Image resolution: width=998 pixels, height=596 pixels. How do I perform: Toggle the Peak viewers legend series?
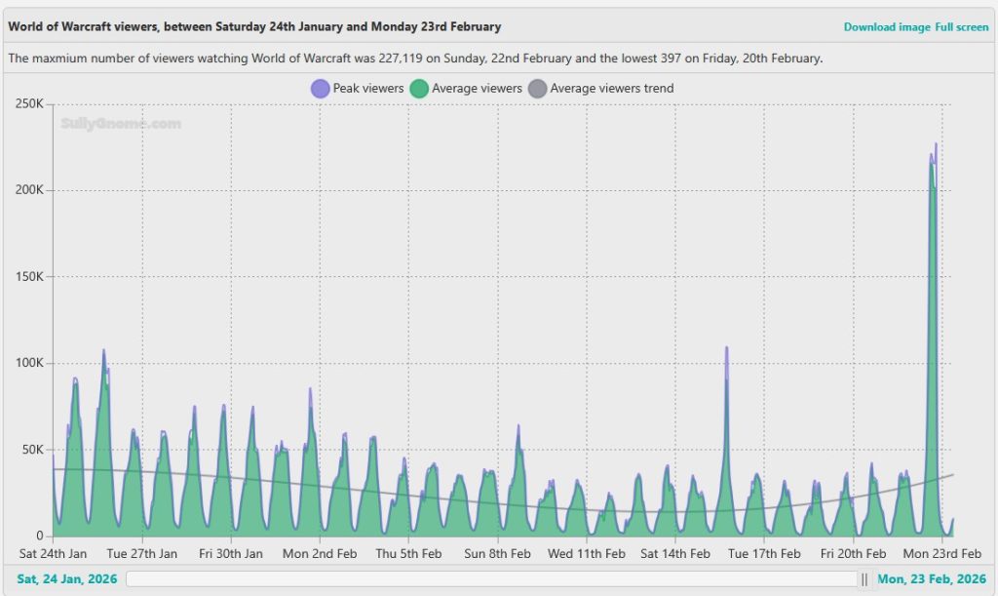pos(357,89)
